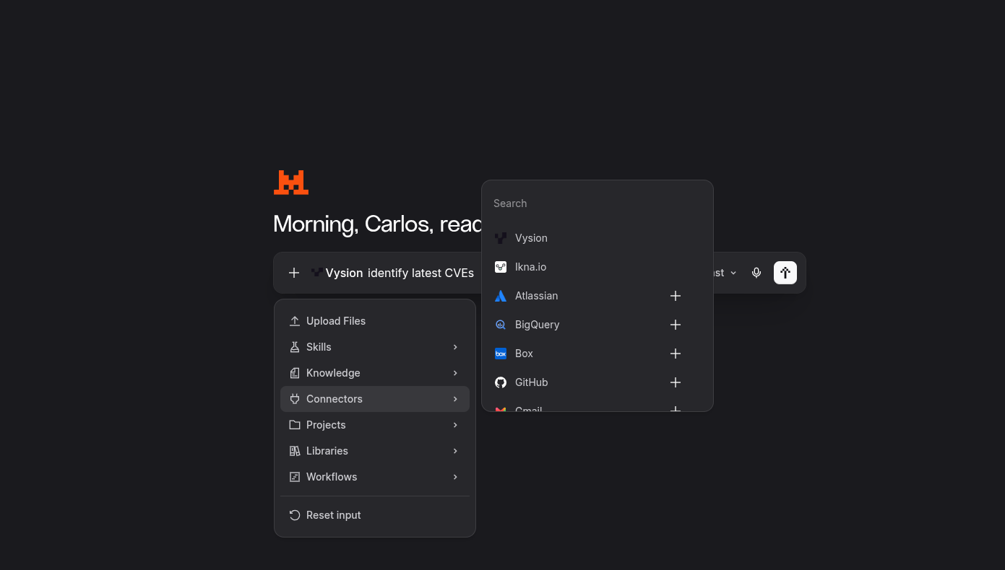Open the model selector dropdown chevron
Viewport: 1005px width, 570px height.
click(x=733, y=273)
